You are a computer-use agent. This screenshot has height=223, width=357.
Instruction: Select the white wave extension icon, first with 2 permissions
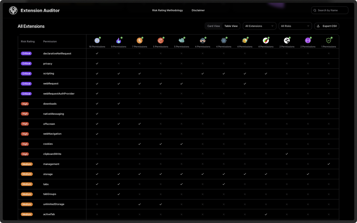pos(287,41)
